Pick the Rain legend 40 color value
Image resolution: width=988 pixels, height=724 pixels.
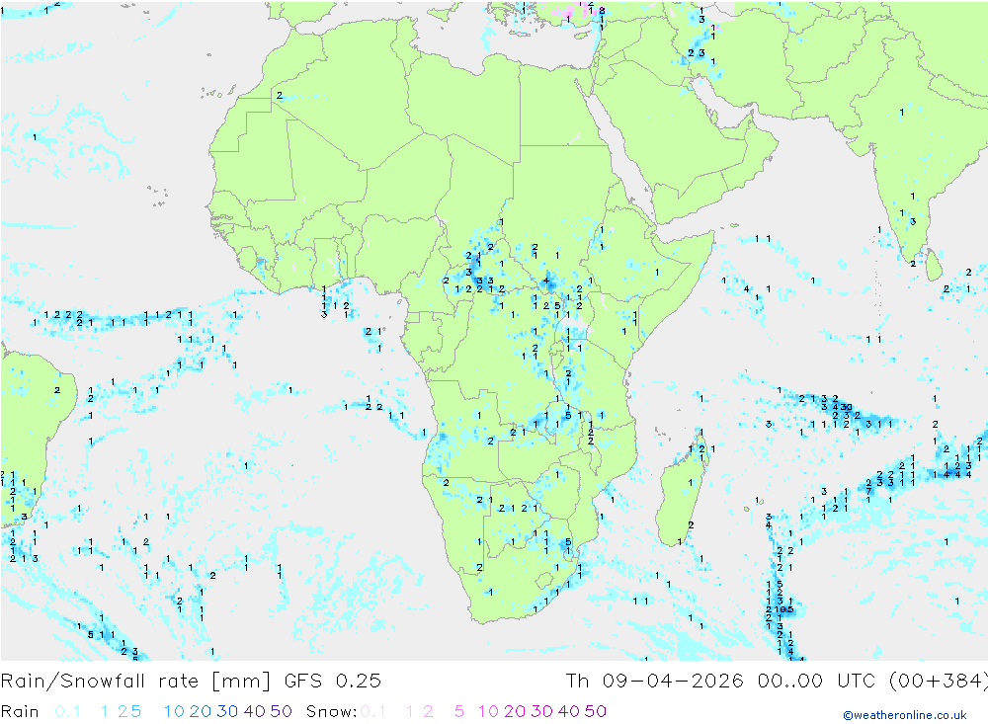tap(255, 711)
